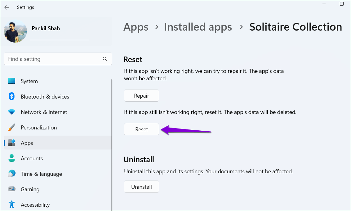Click the Solitaire Collection page title
This screenshot has width=351, height=211.
[x=295, y=27]
